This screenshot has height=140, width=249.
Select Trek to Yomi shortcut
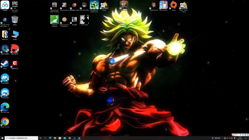coord(84,20)
